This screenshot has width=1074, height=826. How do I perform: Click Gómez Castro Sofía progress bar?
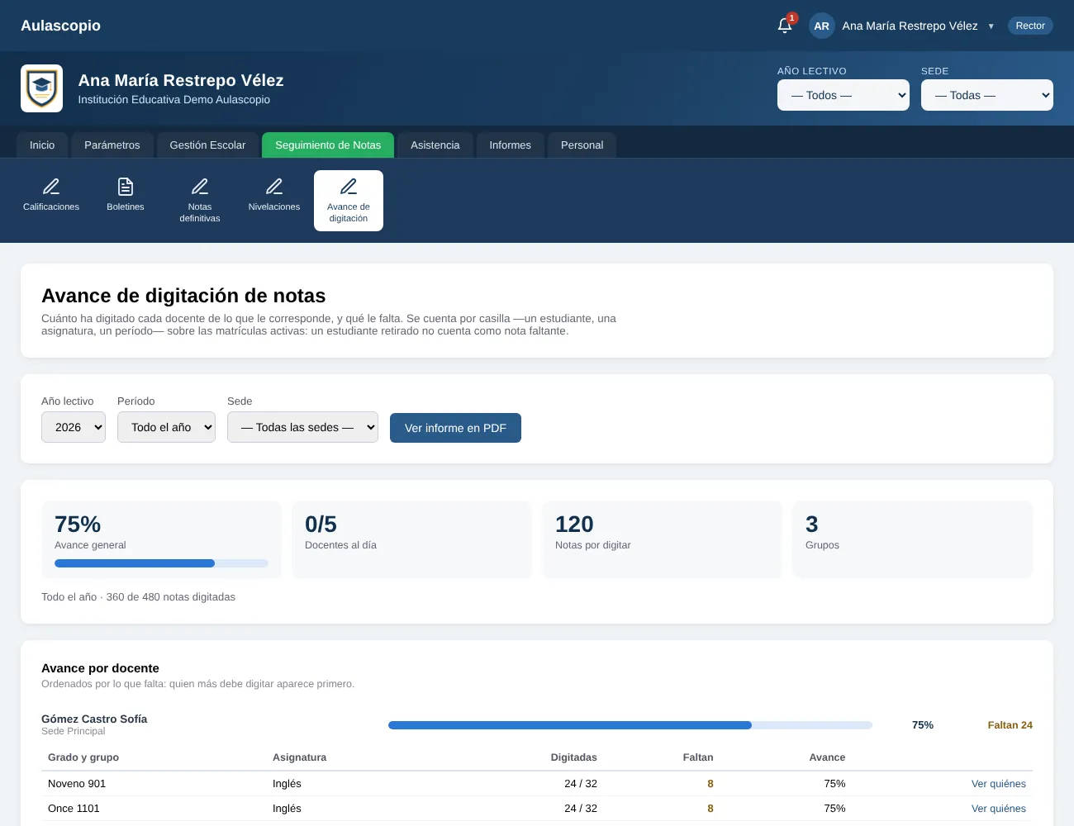(x=630, y=725)
